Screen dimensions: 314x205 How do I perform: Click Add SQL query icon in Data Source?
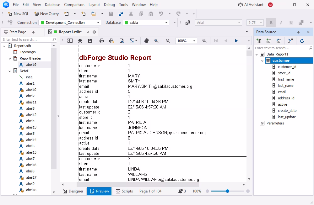(269, 41)
